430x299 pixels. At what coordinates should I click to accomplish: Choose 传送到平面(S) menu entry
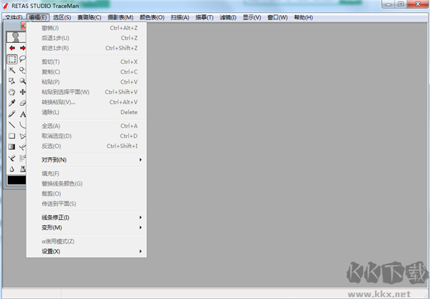[87, 204]
